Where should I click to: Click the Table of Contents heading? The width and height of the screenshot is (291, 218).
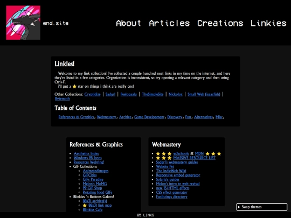point(75,108)
